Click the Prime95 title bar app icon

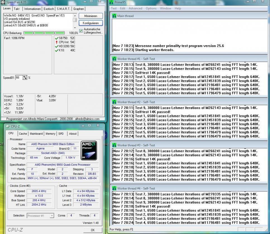[x=111, y=2]
